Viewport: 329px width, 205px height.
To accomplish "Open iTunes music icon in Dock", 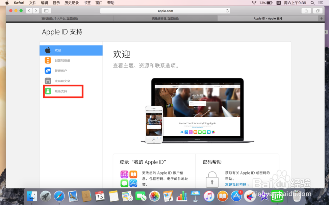I will click(x=209, y=196).
